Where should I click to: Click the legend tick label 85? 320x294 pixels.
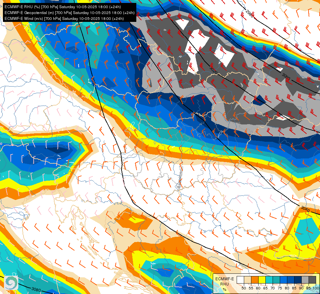[x=294, y=288]
